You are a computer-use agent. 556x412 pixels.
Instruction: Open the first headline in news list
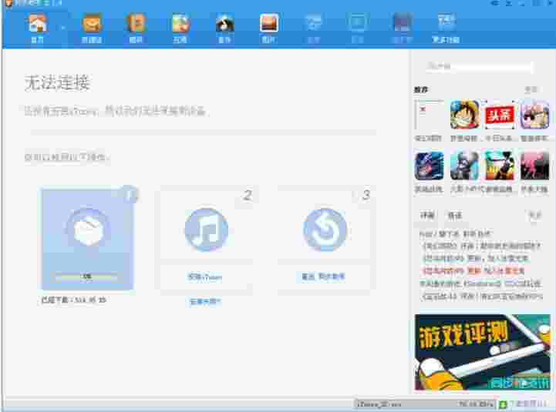(455, 234)
